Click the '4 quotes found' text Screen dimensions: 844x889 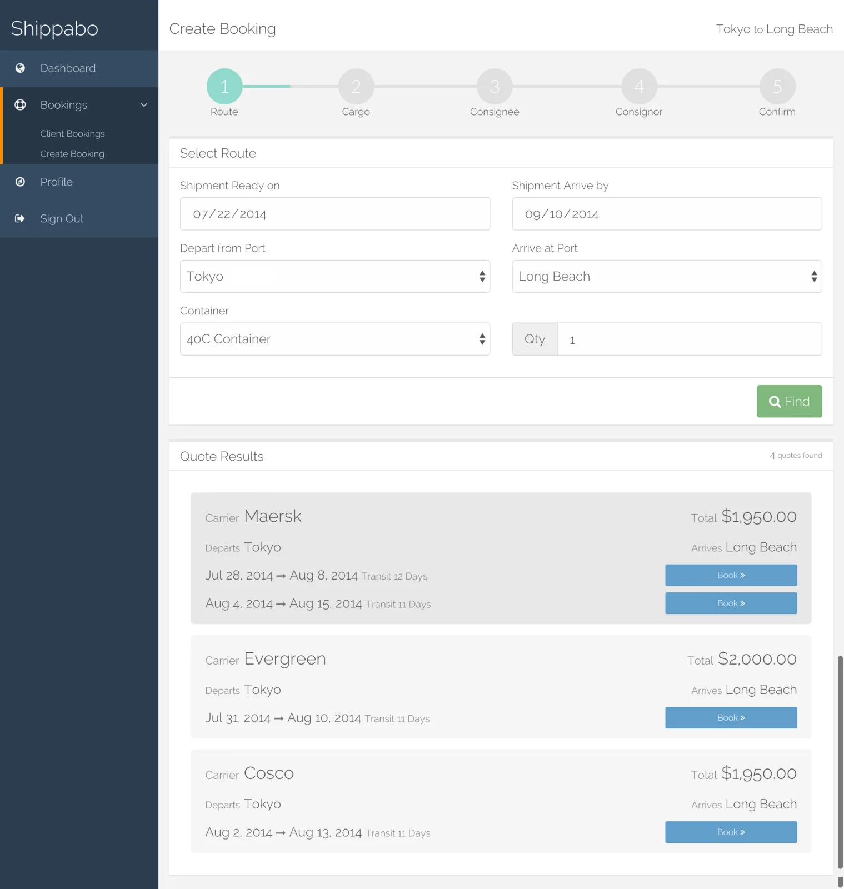tap(796, 456)
